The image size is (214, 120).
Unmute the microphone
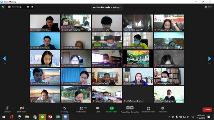tap(7, 109)
